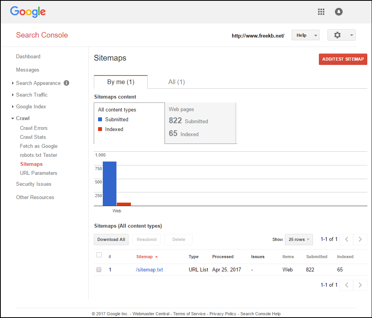Viewport: 372px width, 318px height.
Task: Click the Type column header
Action: (x=193, y=257)
